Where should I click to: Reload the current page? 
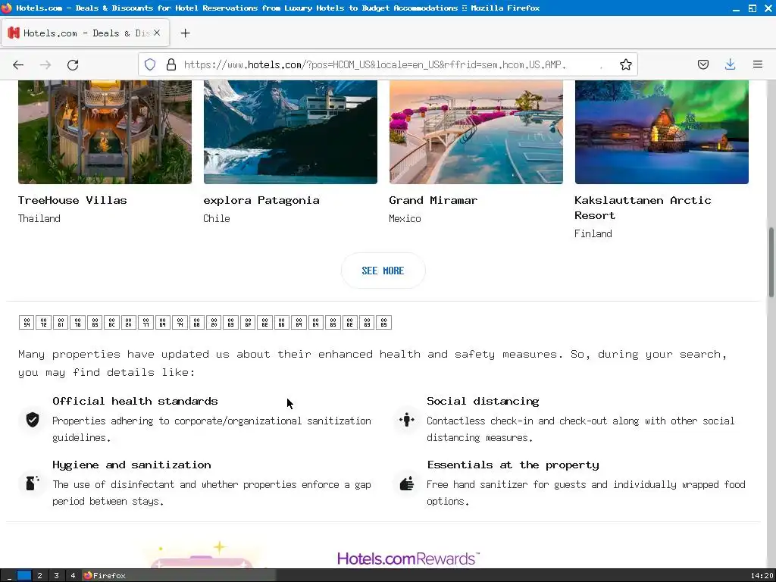point(73,65)
